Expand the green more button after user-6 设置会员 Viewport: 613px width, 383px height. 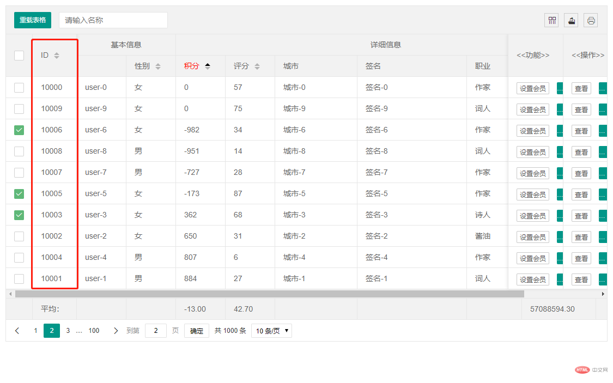[560, 131]
